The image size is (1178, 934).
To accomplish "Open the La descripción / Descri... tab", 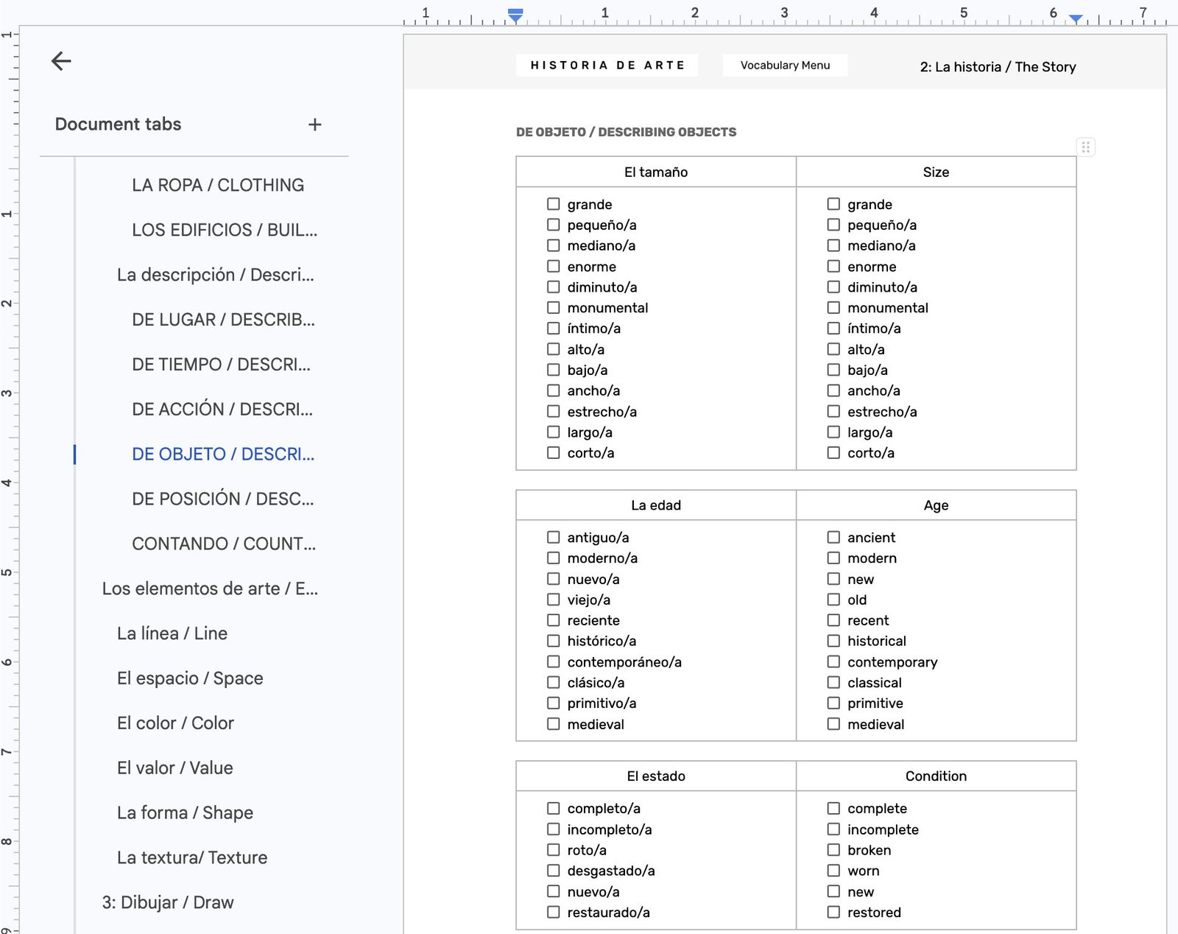I will [215, 275].
